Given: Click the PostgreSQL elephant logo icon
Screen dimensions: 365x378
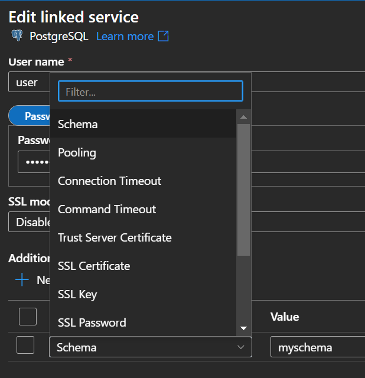Looking at the screenshot, I should tap(17, 35).
